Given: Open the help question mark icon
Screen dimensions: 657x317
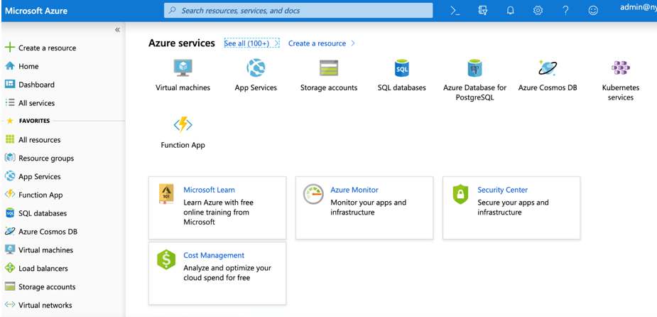Looking at the screenshot, I should (565, 11).
